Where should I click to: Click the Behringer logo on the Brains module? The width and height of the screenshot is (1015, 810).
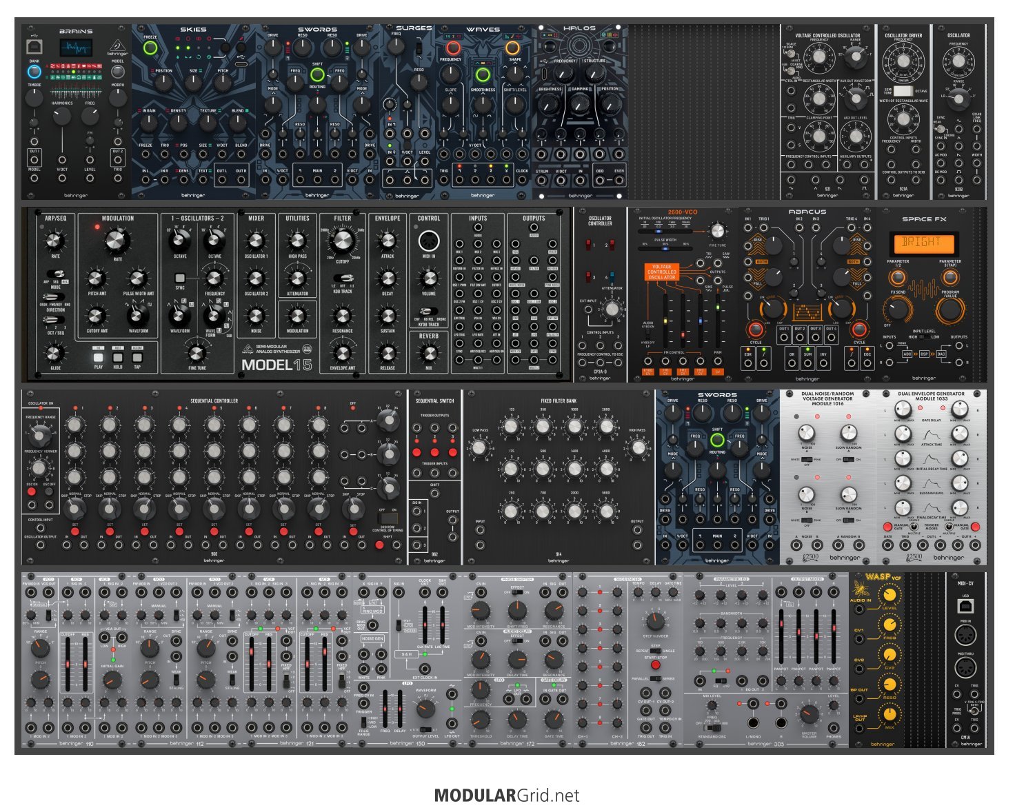(117, 48)
